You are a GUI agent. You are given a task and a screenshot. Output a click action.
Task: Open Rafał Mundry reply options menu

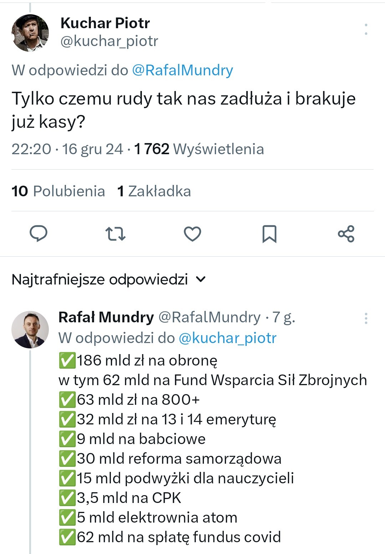click(366, 318)
